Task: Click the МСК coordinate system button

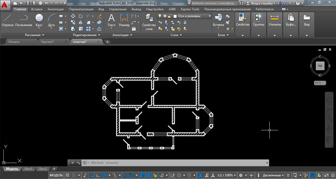Action: coord(320,83)
